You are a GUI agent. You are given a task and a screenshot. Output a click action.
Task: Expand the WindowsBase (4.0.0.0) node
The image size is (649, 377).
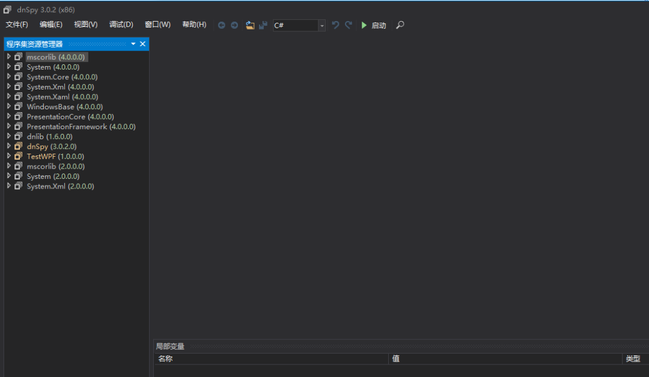pos(8,106)
